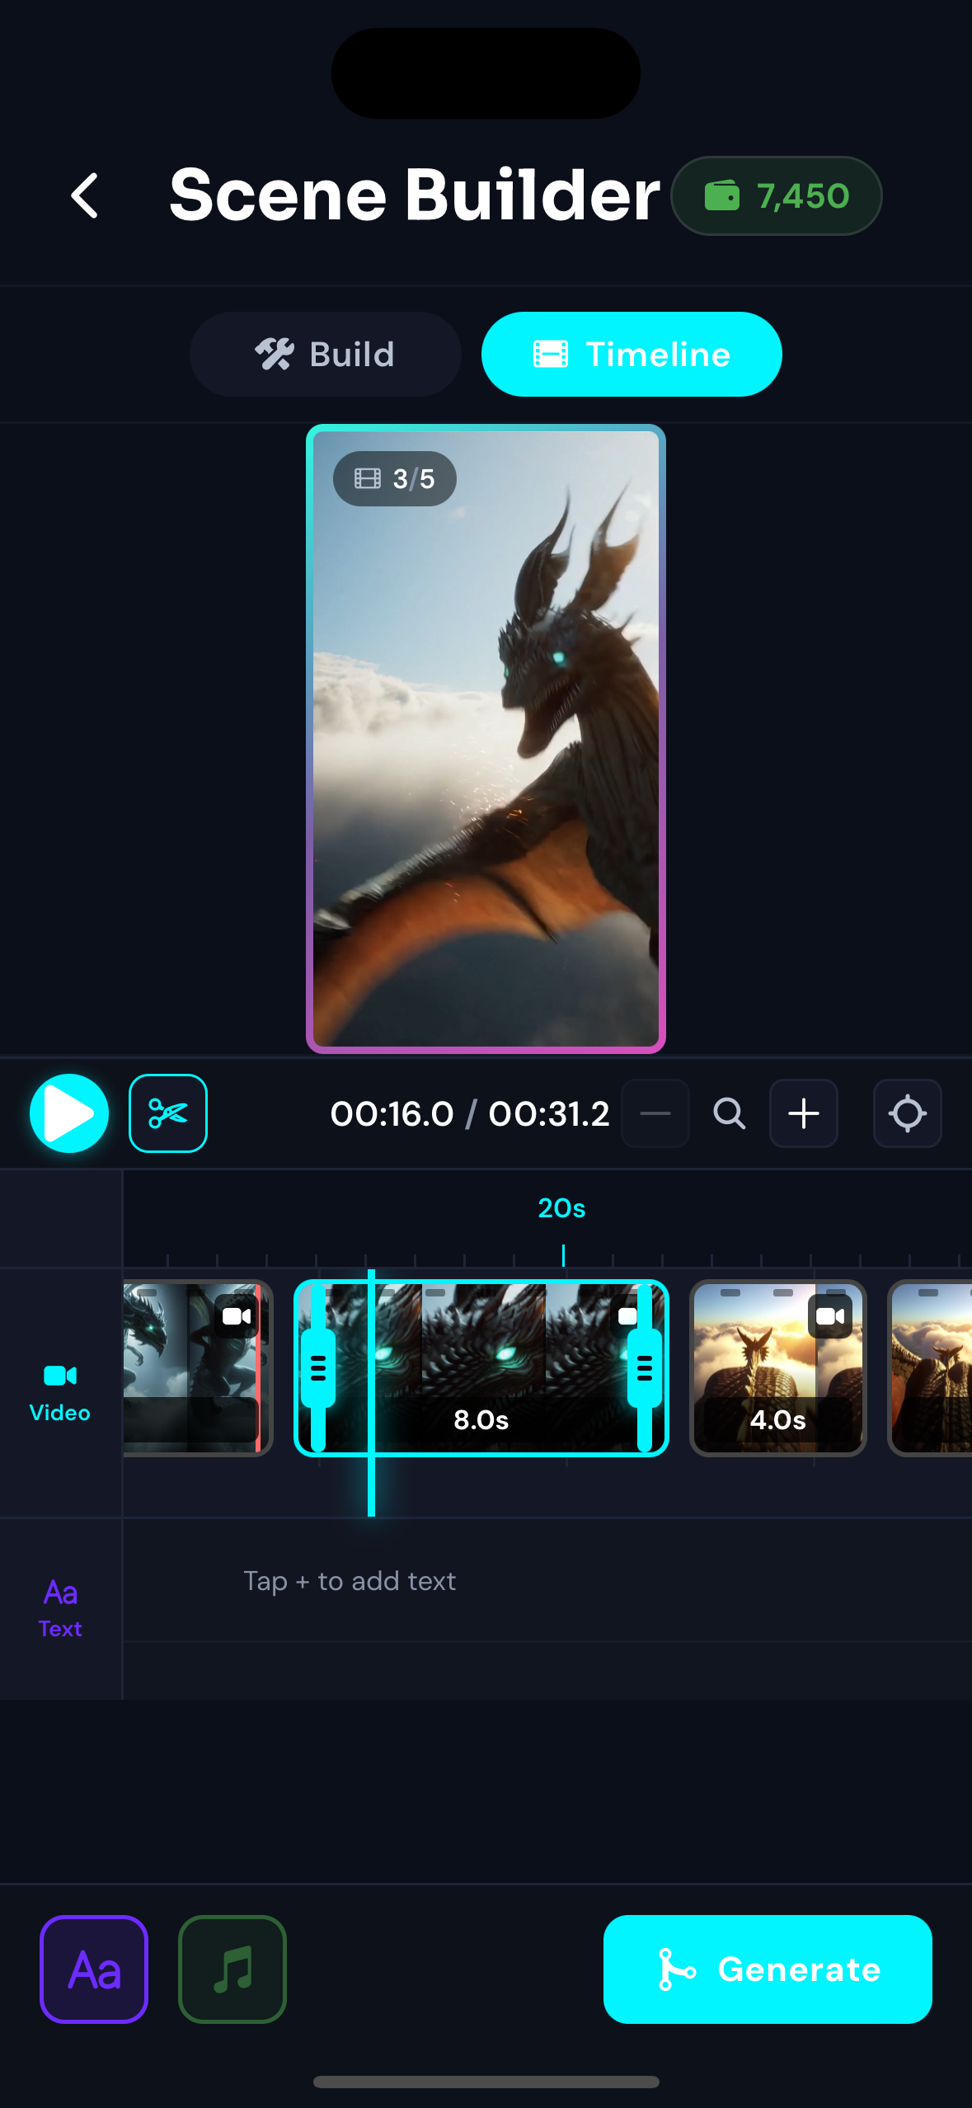Select the Timeline tab
The height and width of the screenshot is (2108, 972).
(x=632, y=355)
